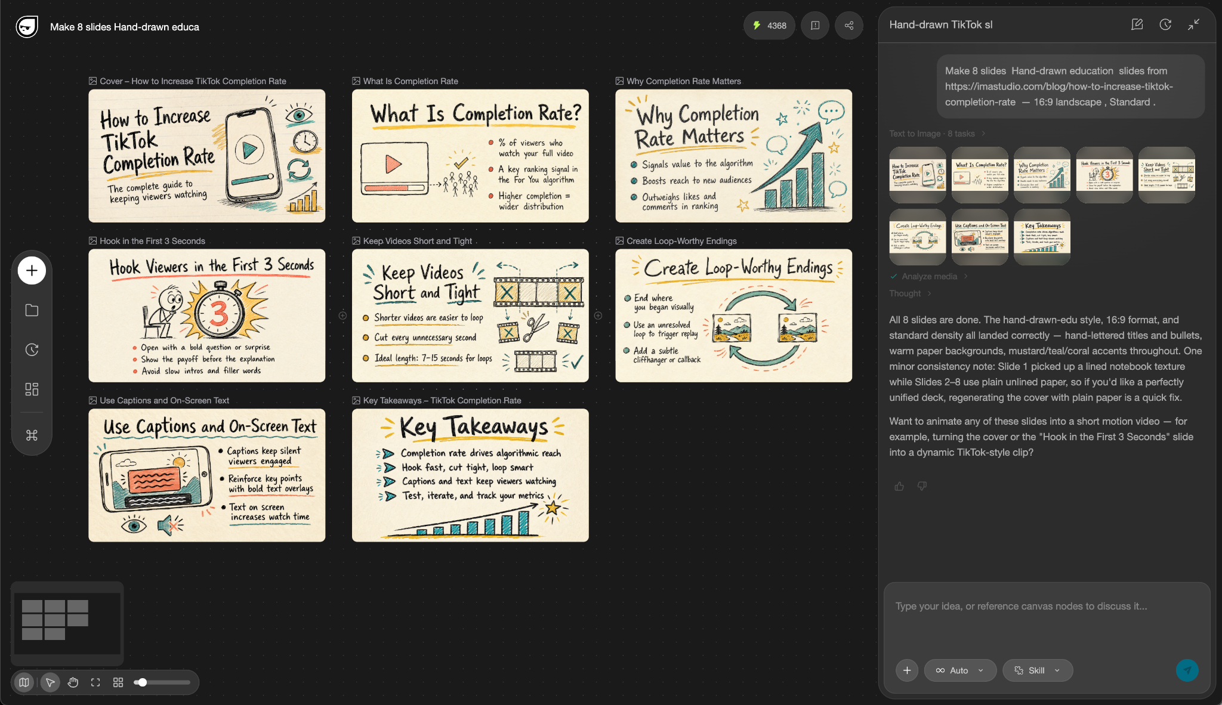Open the 'Why Completion Rate Matters' chat thumbnail

pos(1042,175)
